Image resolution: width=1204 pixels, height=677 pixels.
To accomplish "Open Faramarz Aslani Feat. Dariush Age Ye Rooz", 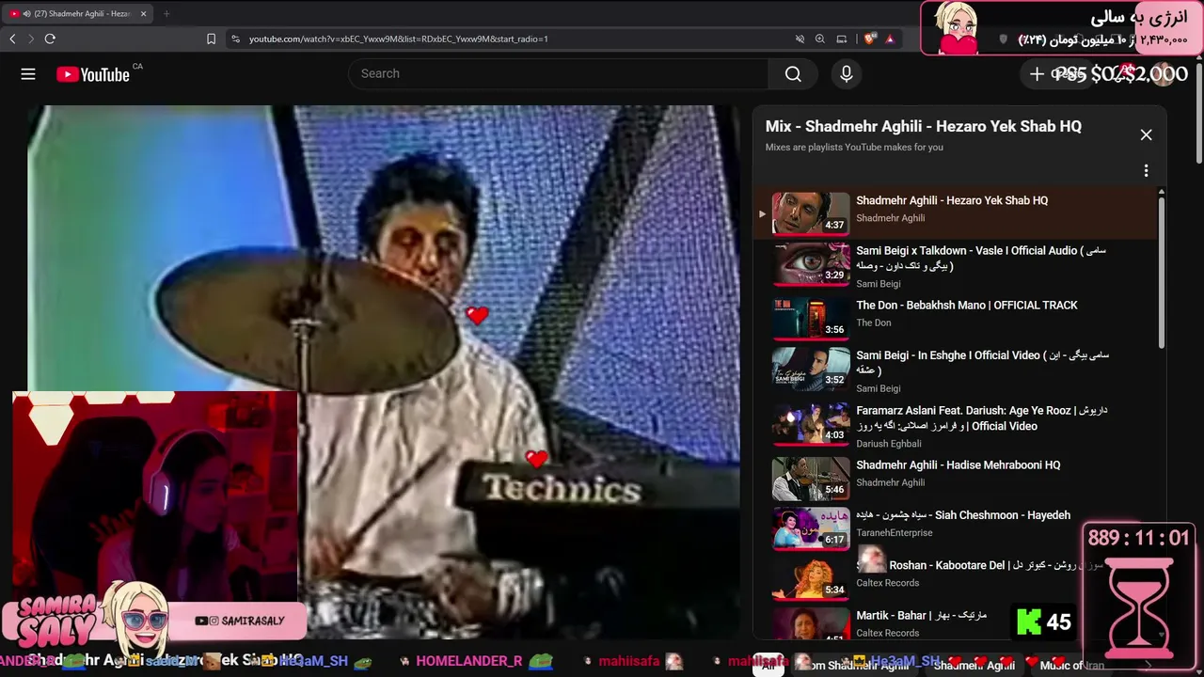I will point(981,418).
